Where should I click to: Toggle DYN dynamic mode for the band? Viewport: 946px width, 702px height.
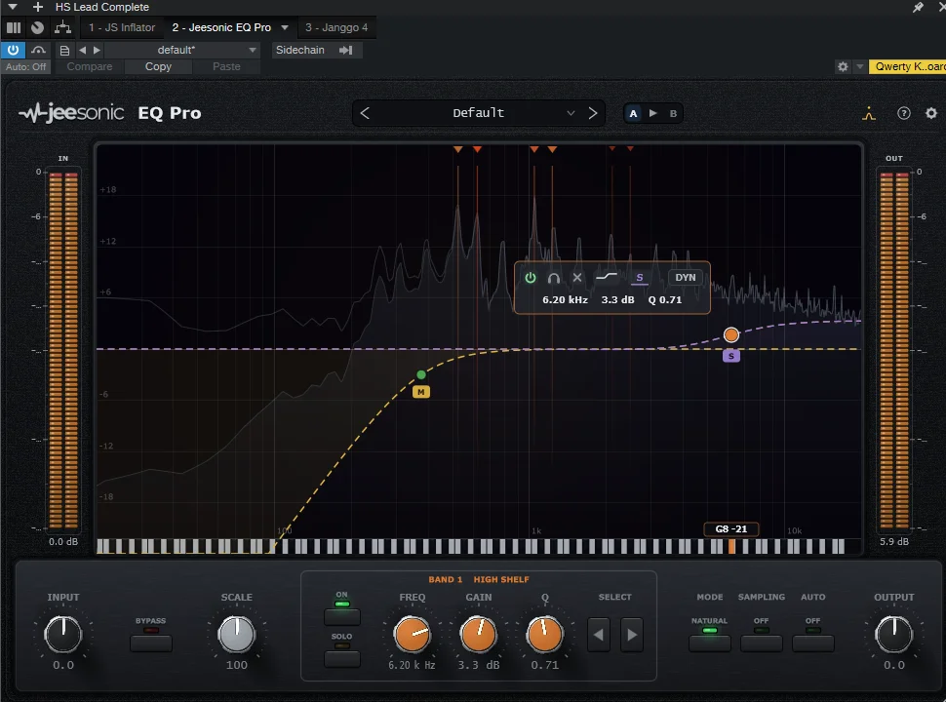pos(686,278)
